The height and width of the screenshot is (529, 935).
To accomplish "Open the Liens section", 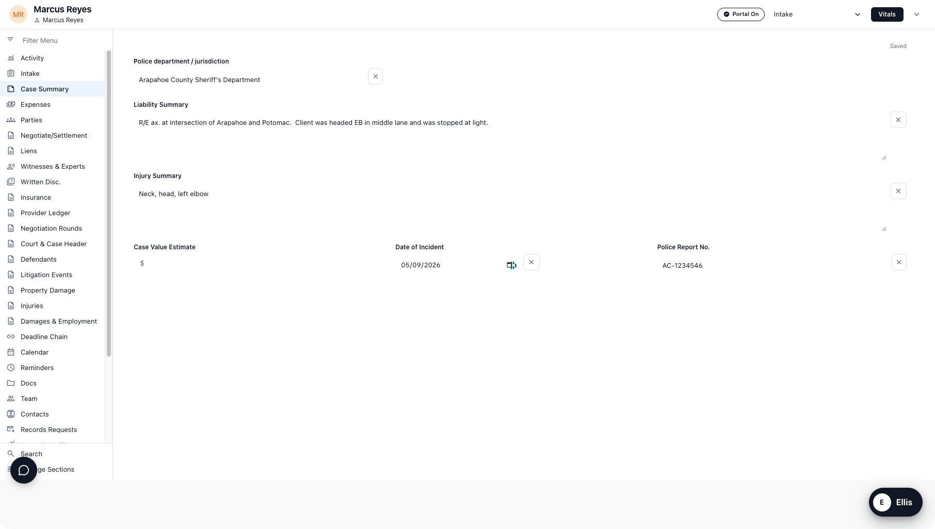I will [53, 151].
